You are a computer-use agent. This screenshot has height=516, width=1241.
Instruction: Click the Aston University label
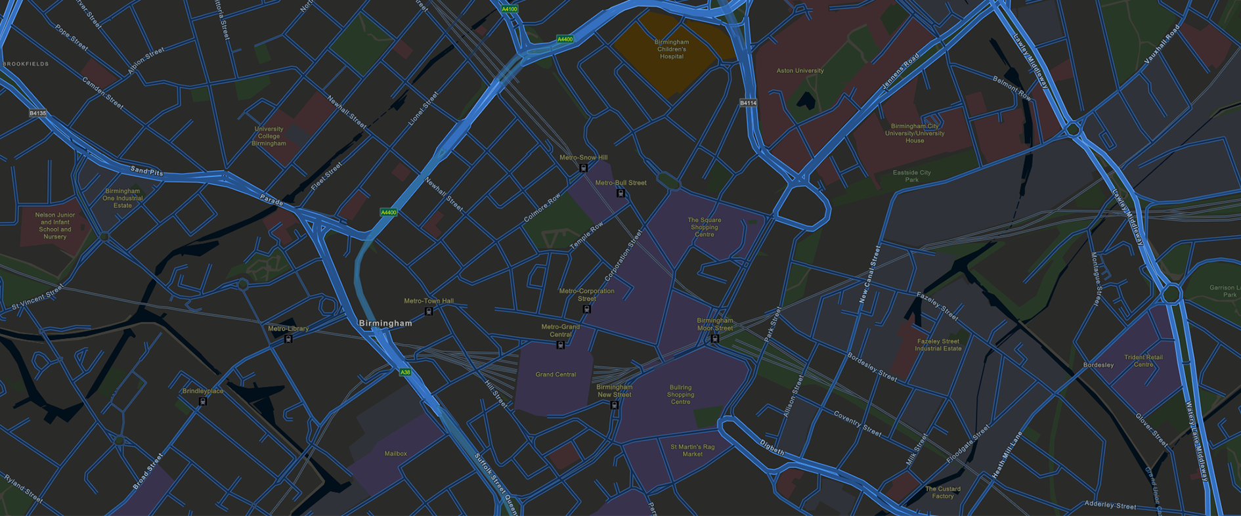click(x=800, y=71)
